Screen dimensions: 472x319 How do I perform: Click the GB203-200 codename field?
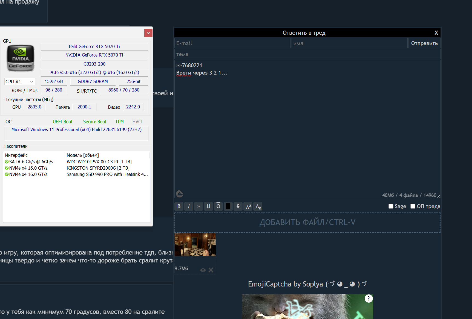pos(94,64)
